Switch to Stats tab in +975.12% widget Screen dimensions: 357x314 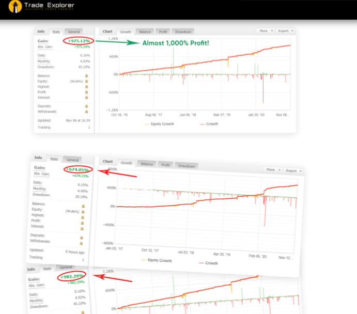56,32
